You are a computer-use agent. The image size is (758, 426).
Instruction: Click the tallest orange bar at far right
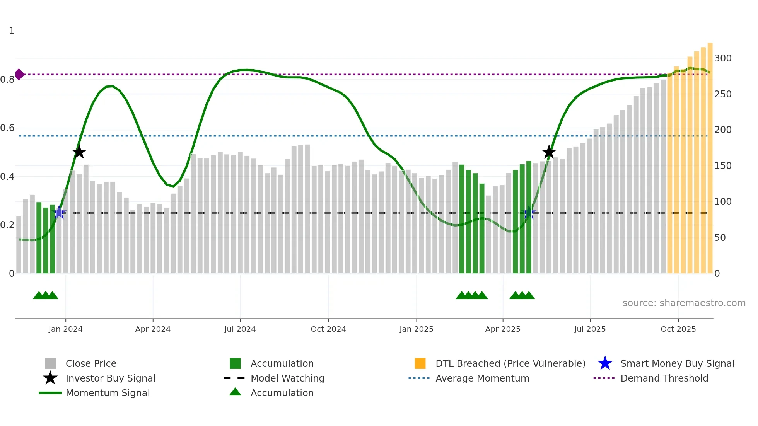click(710, 155)
